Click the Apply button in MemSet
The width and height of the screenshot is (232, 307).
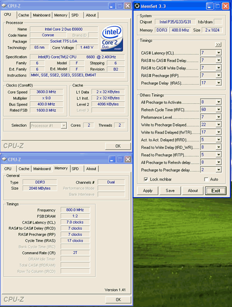click(x=148, y=191)
